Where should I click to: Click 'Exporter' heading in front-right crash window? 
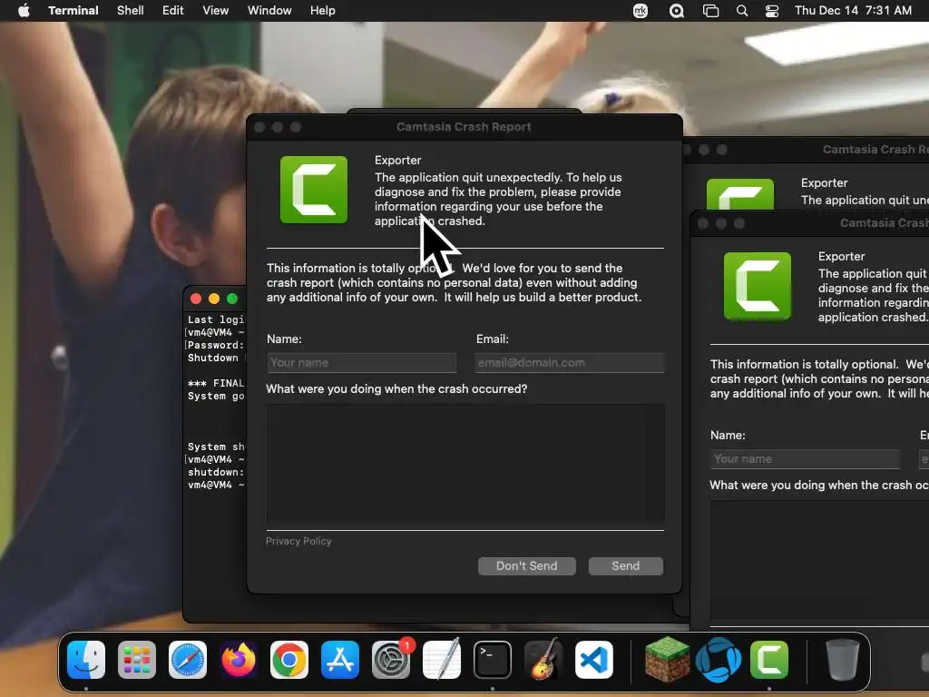(x=841, y=256)
